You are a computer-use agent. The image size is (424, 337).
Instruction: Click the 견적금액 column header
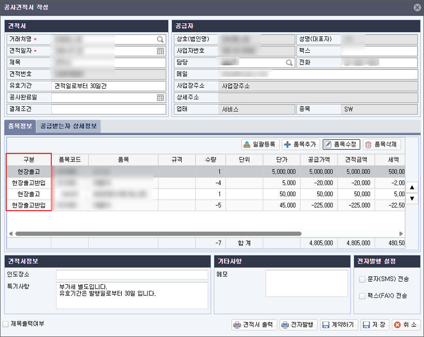pos(356,160)
